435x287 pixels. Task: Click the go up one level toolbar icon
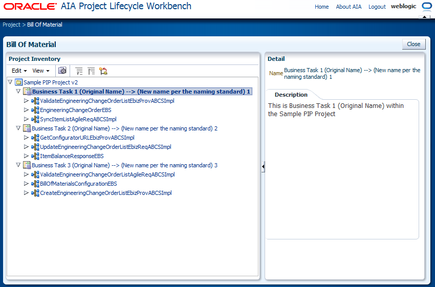pos(79,71)
